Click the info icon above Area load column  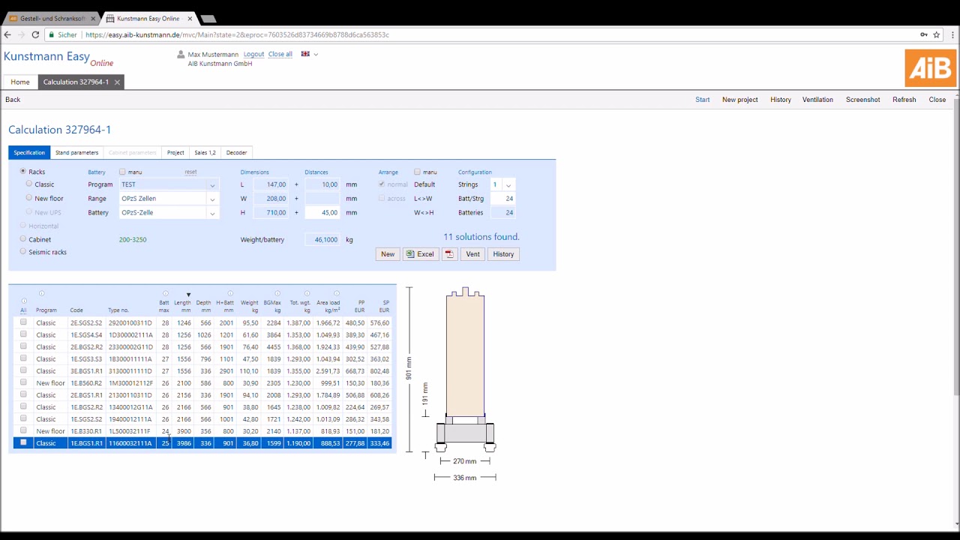(x=337, y=294)
